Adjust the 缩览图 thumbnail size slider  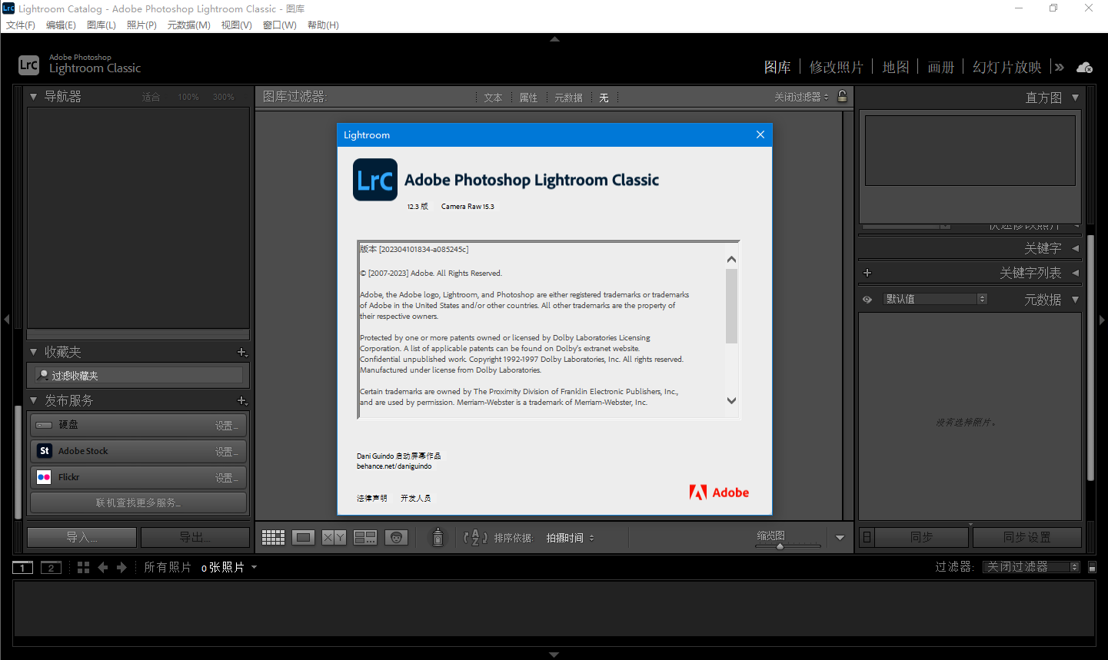780,546
